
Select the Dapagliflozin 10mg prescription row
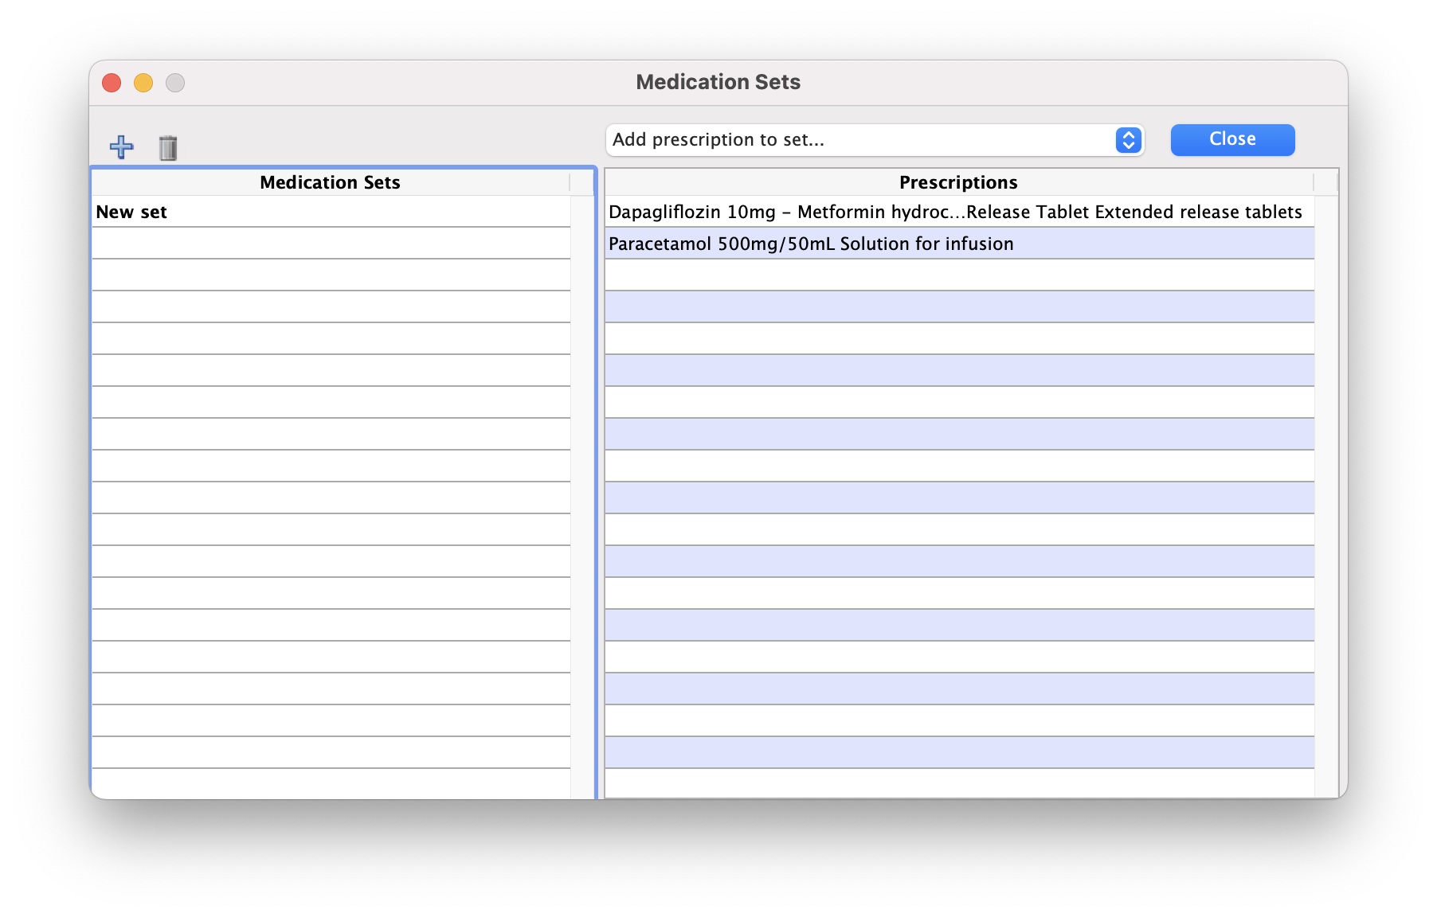pyautogui.click(x=956, y=213)
